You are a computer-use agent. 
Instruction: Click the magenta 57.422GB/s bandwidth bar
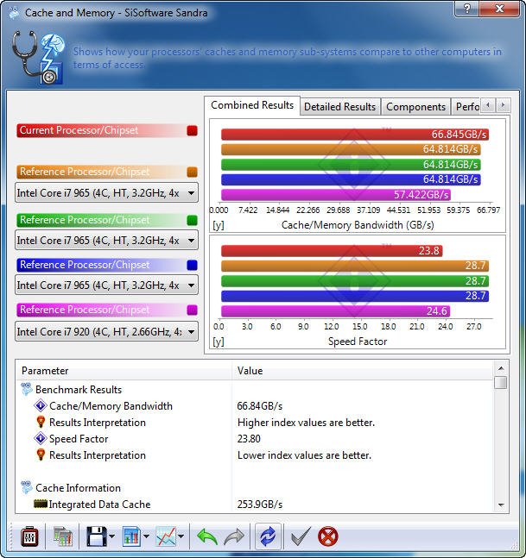tap(336, 195)
